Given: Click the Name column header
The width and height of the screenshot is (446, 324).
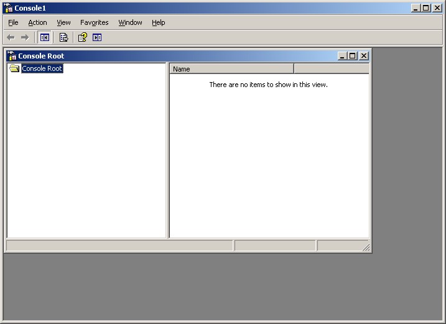Looking at the screenshot, I should tap(231, 69).
